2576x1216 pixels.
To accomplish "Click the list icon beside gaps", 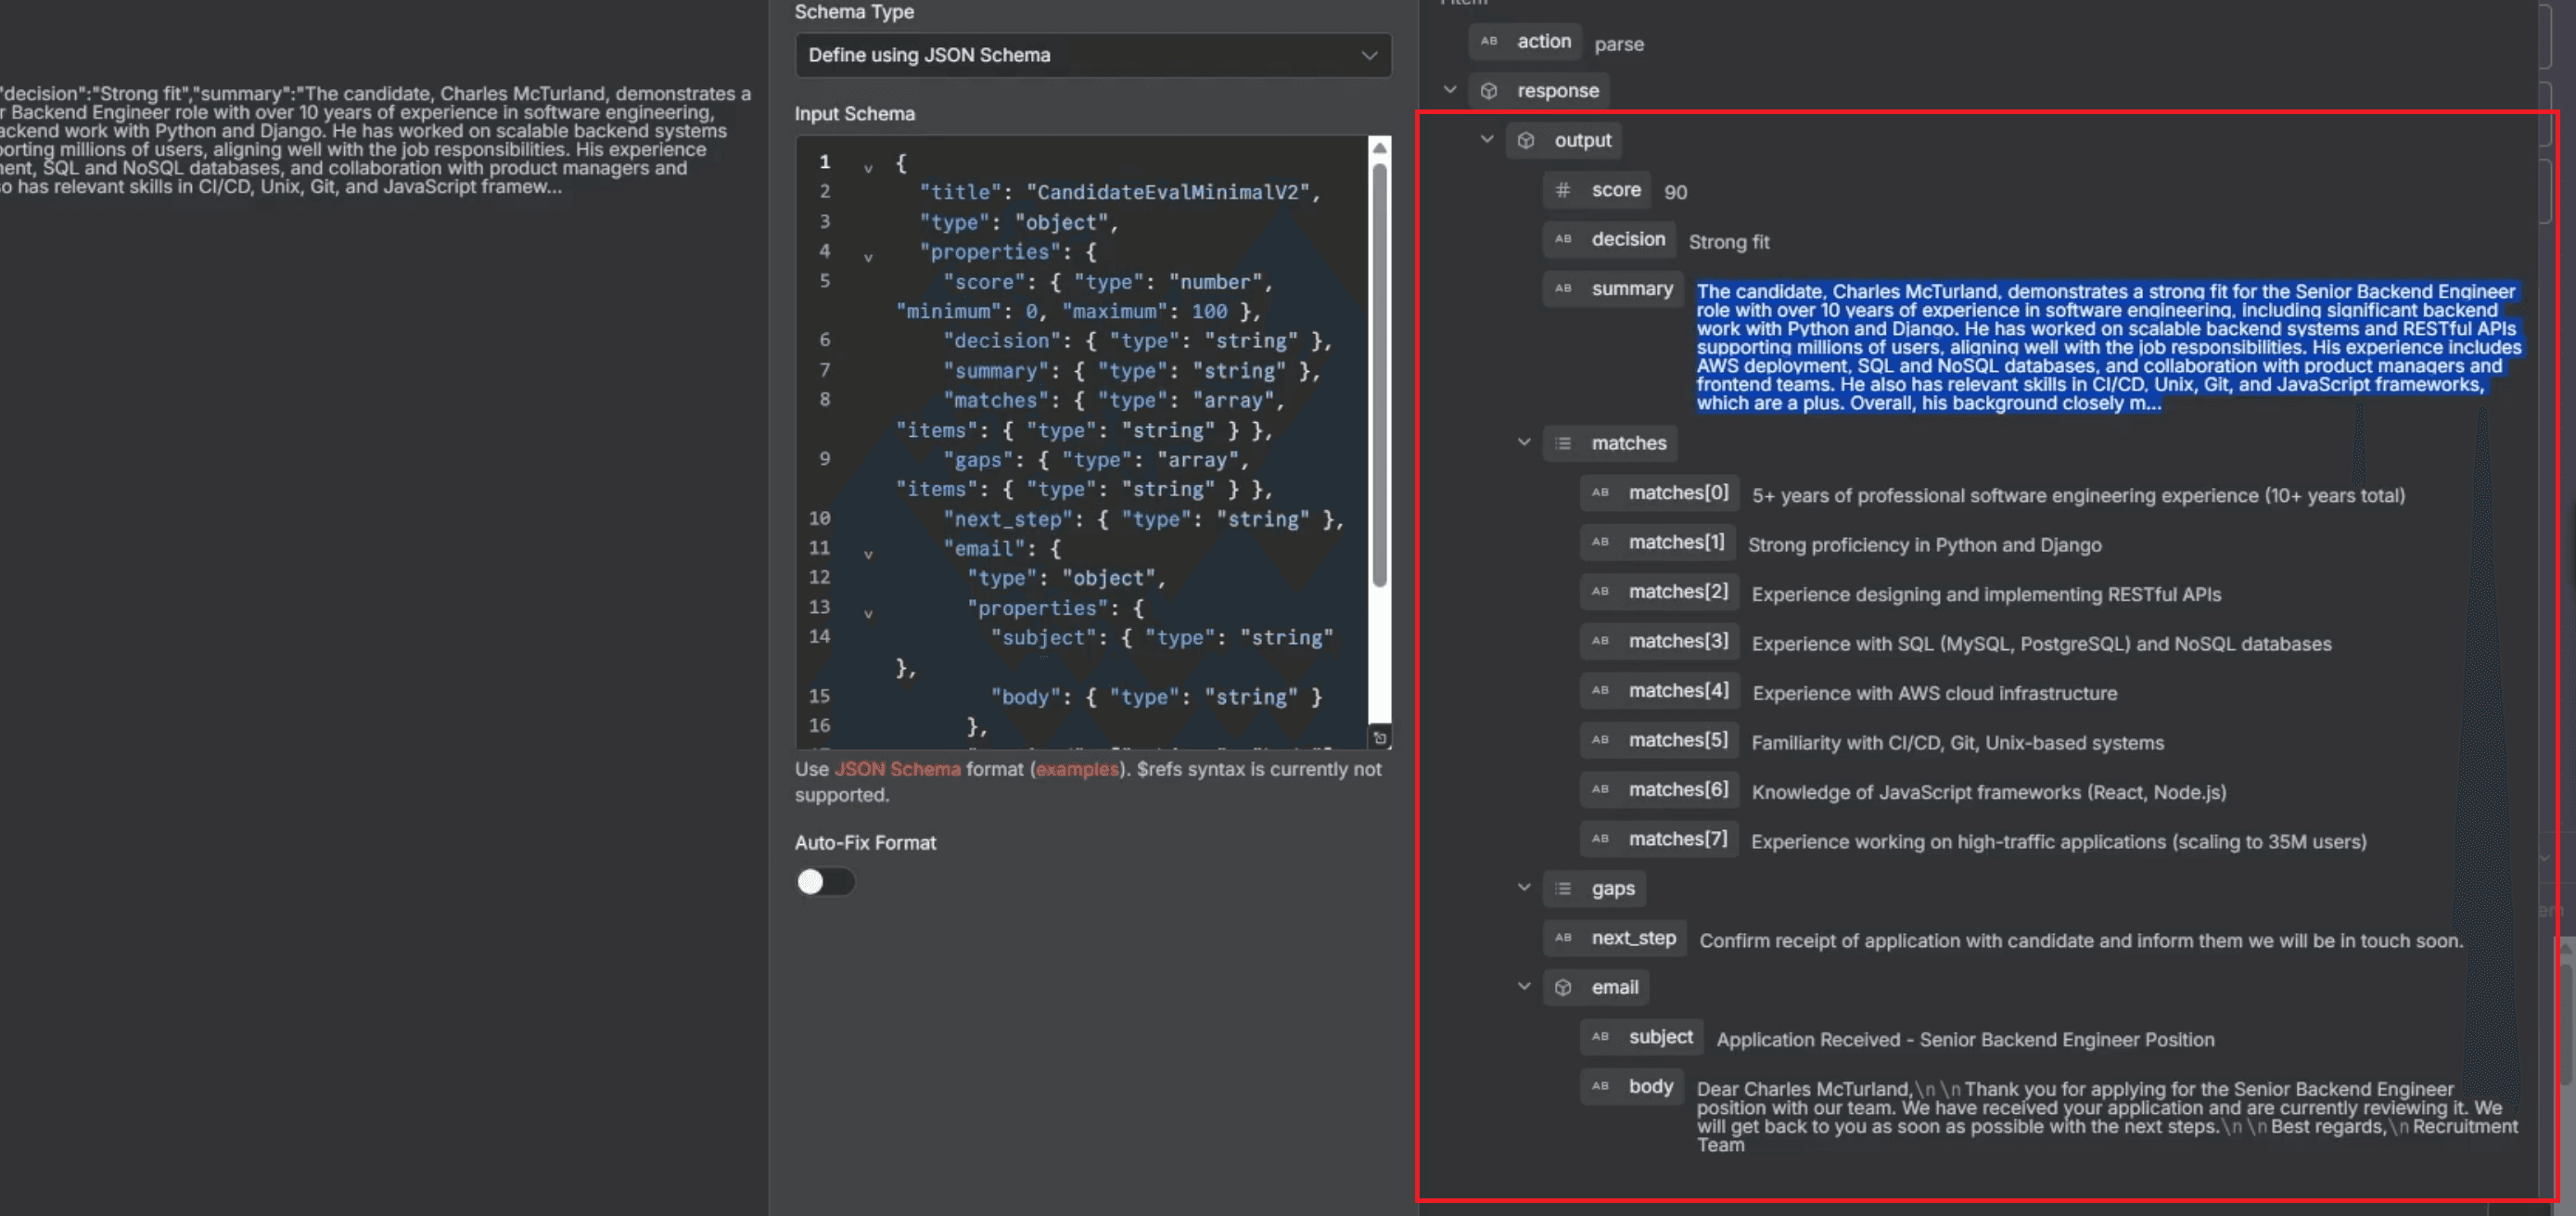I will coord(1563,888).
